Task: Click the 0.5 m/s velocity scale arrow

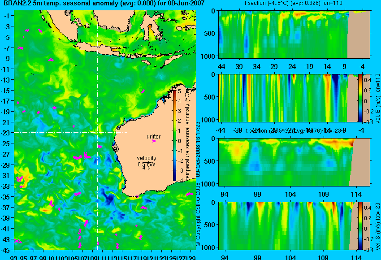Action: 147,162
